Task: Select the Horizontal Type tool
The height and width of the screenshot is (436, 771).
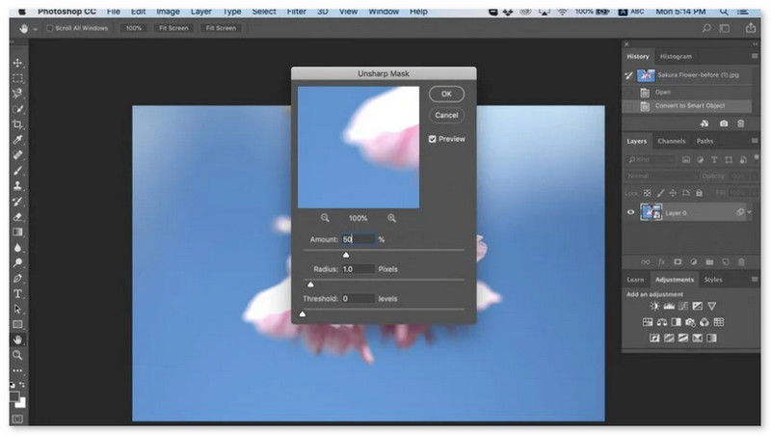Action: [x=17, y=294]
